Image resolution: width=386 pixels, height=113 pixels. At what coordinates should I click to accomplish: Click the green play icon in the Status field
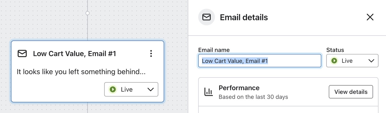tap(334, 61)
